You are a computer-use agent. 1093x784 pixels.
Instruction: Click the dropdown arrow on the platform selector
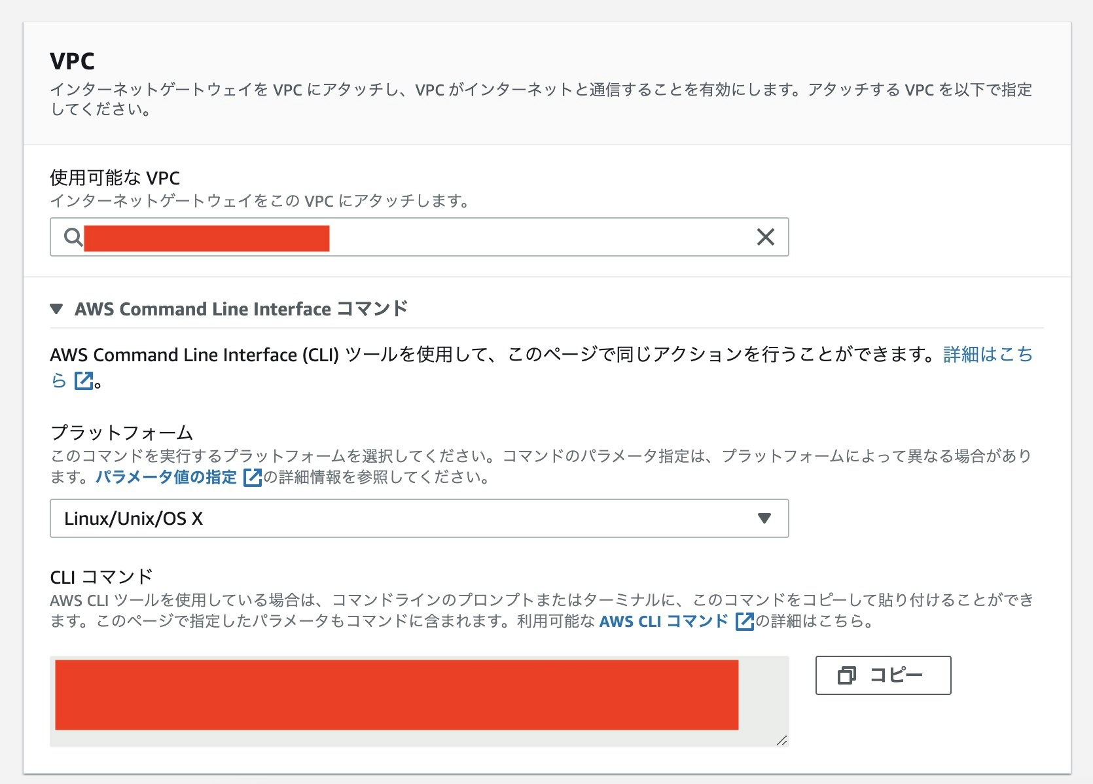point(764,518)
